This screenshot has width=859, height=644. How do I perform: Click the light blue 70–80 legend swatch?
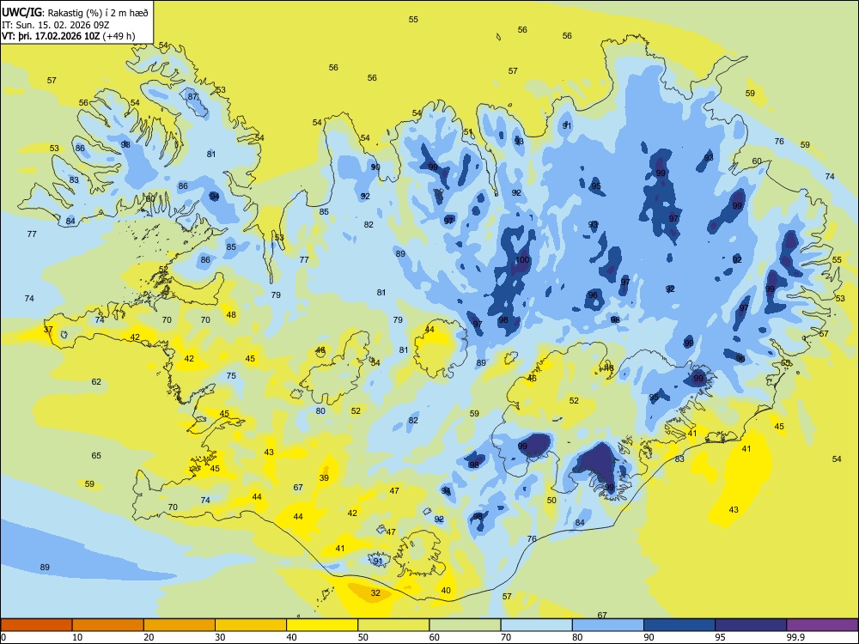coord(536,625)
